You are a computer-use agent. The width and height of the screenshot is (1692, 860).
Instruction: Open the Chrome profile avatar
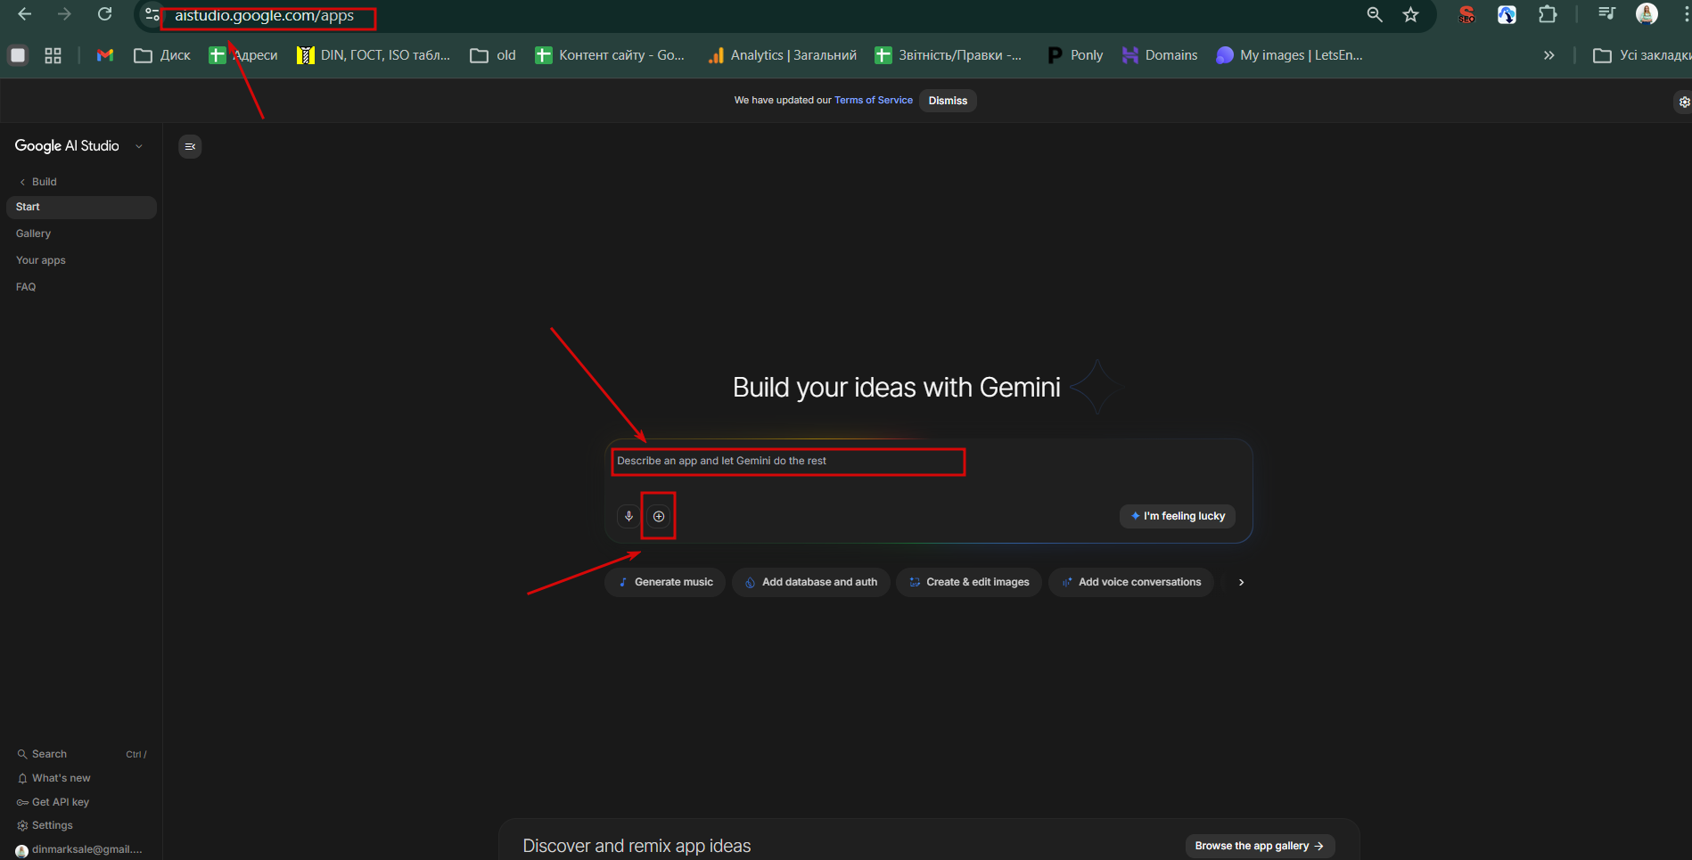(x=1647, y=13)
